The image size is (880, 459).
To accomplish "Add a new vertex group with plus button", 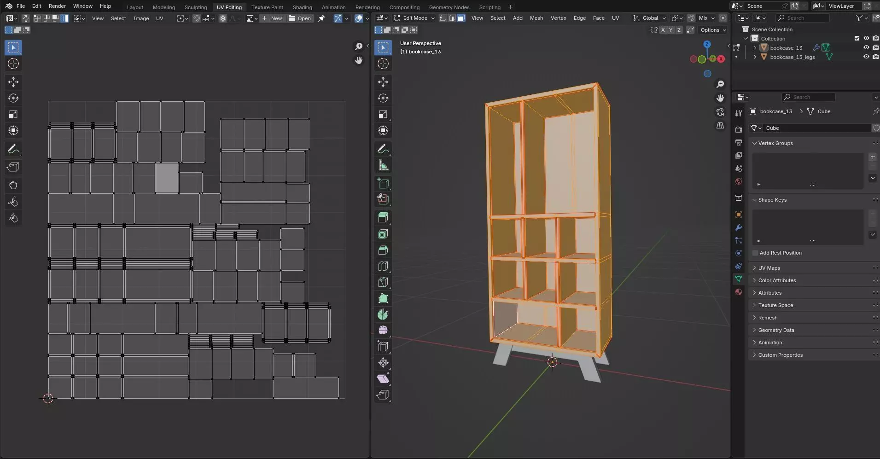I will 873,157.
